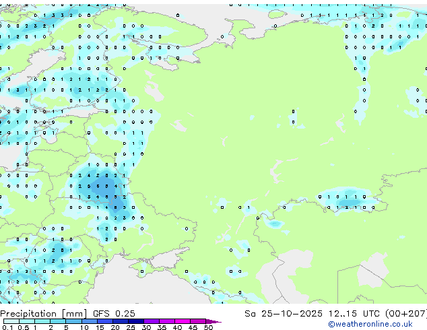Click the 0.1–0.5 mm lightest cyan legend swatch
Viewport: 427px width, 330px height.
[x=11, y=321]
